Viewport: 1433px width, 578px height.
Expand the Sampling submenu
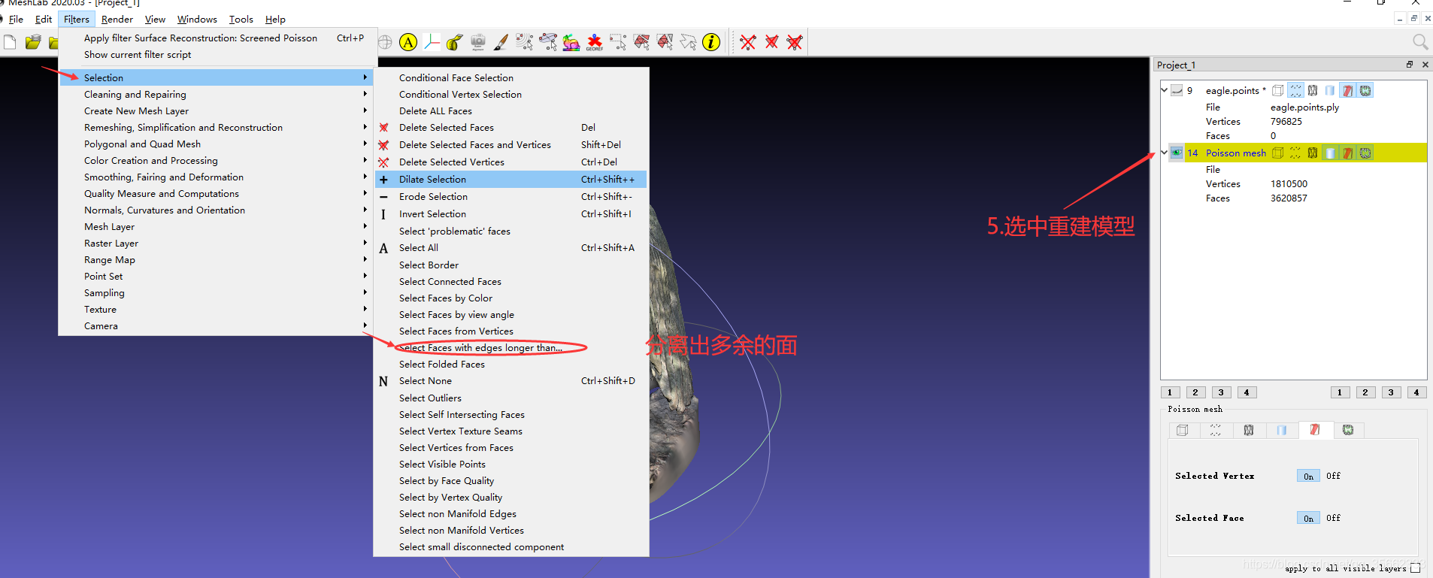(x=217, y=292)
